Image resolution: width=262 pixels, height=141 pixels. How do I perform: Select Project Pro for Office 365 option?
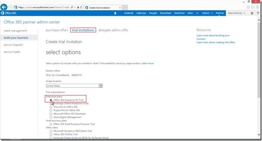pyautogui.click(x=51, y=110)
